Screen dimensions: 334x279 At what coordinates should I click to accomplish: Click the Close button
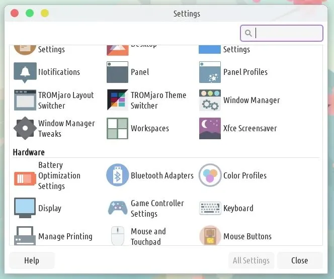(x=299, y=260)
